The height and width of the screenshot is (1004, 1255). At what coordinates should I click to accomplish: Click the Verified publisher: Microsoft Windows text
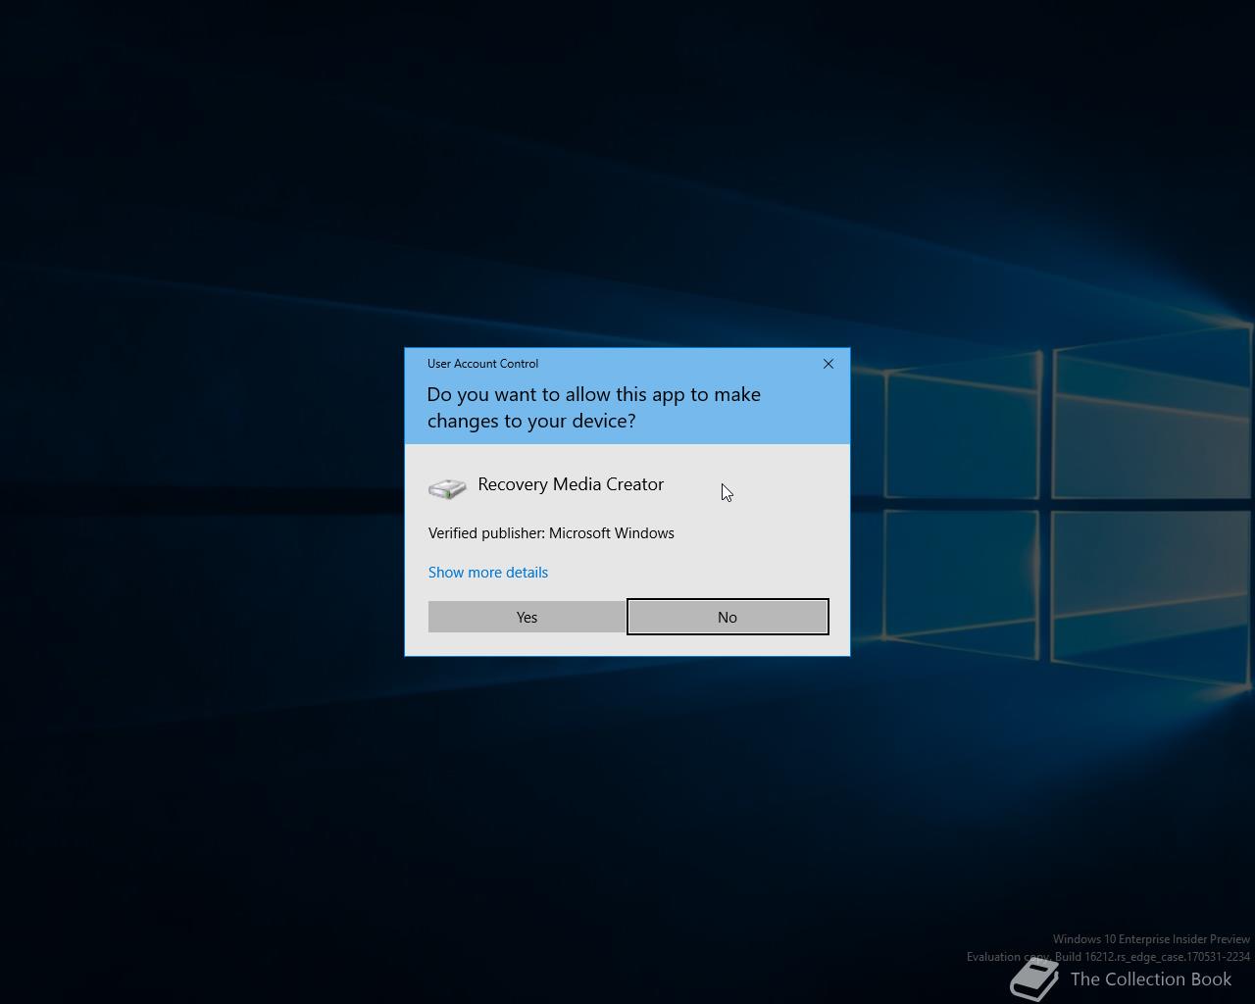click(551, 533)
